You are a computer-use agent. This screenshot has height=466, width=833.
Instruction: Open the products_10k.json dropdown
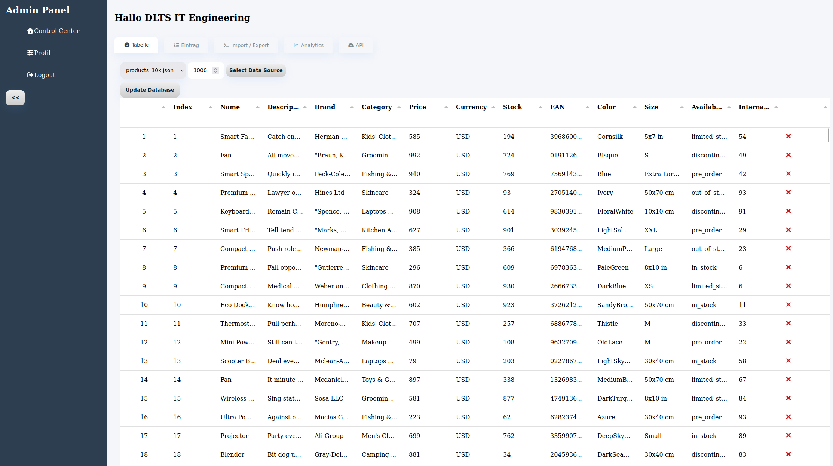tap(153, 70)
